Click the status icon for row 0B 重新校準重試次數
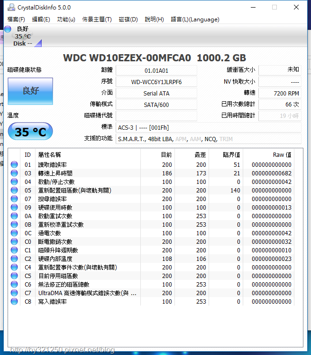Viewport: 311px width, 355px height. tap(14, 224)
